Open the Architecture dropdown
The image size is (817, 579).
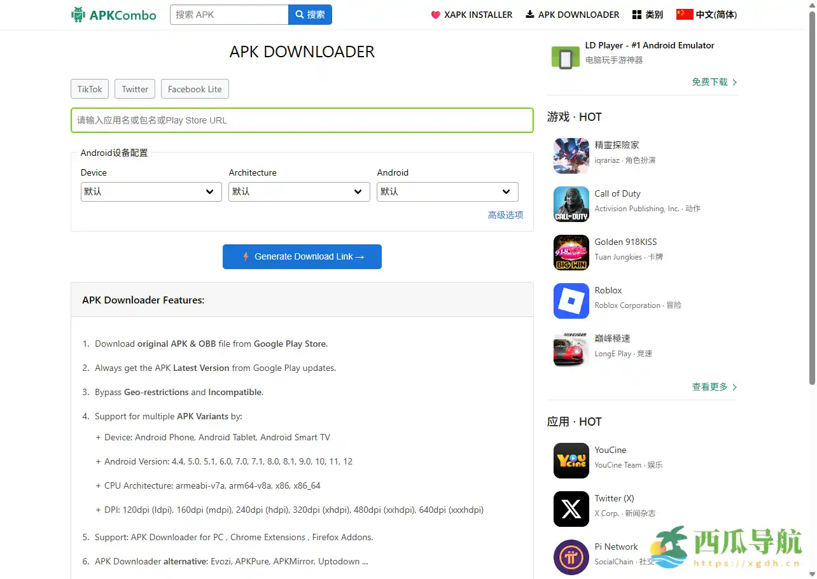click(x=299, y=192)
